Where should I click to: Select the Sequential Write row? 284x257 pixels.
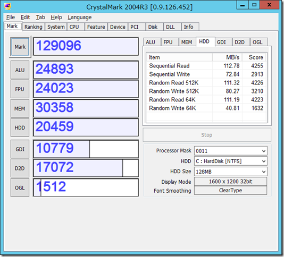tap(206, 74)
